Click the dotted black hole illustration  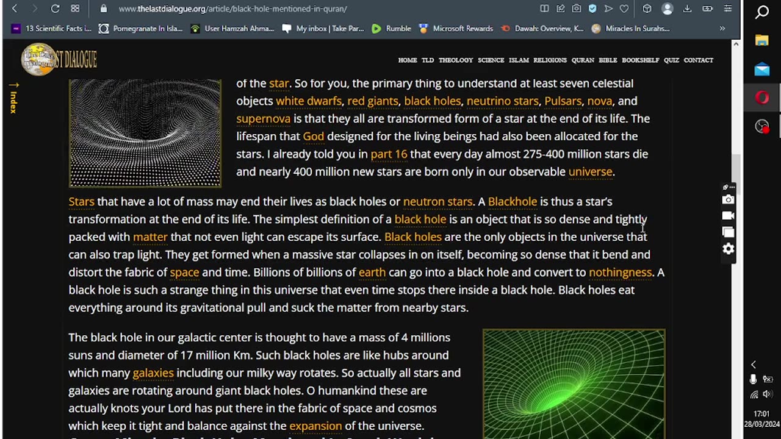pos(145,133)
